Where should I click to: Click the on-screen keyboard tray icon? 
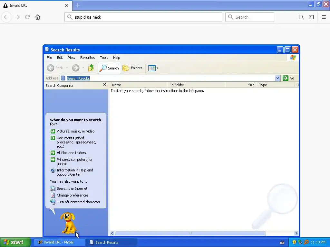click(x=282, y=242)
